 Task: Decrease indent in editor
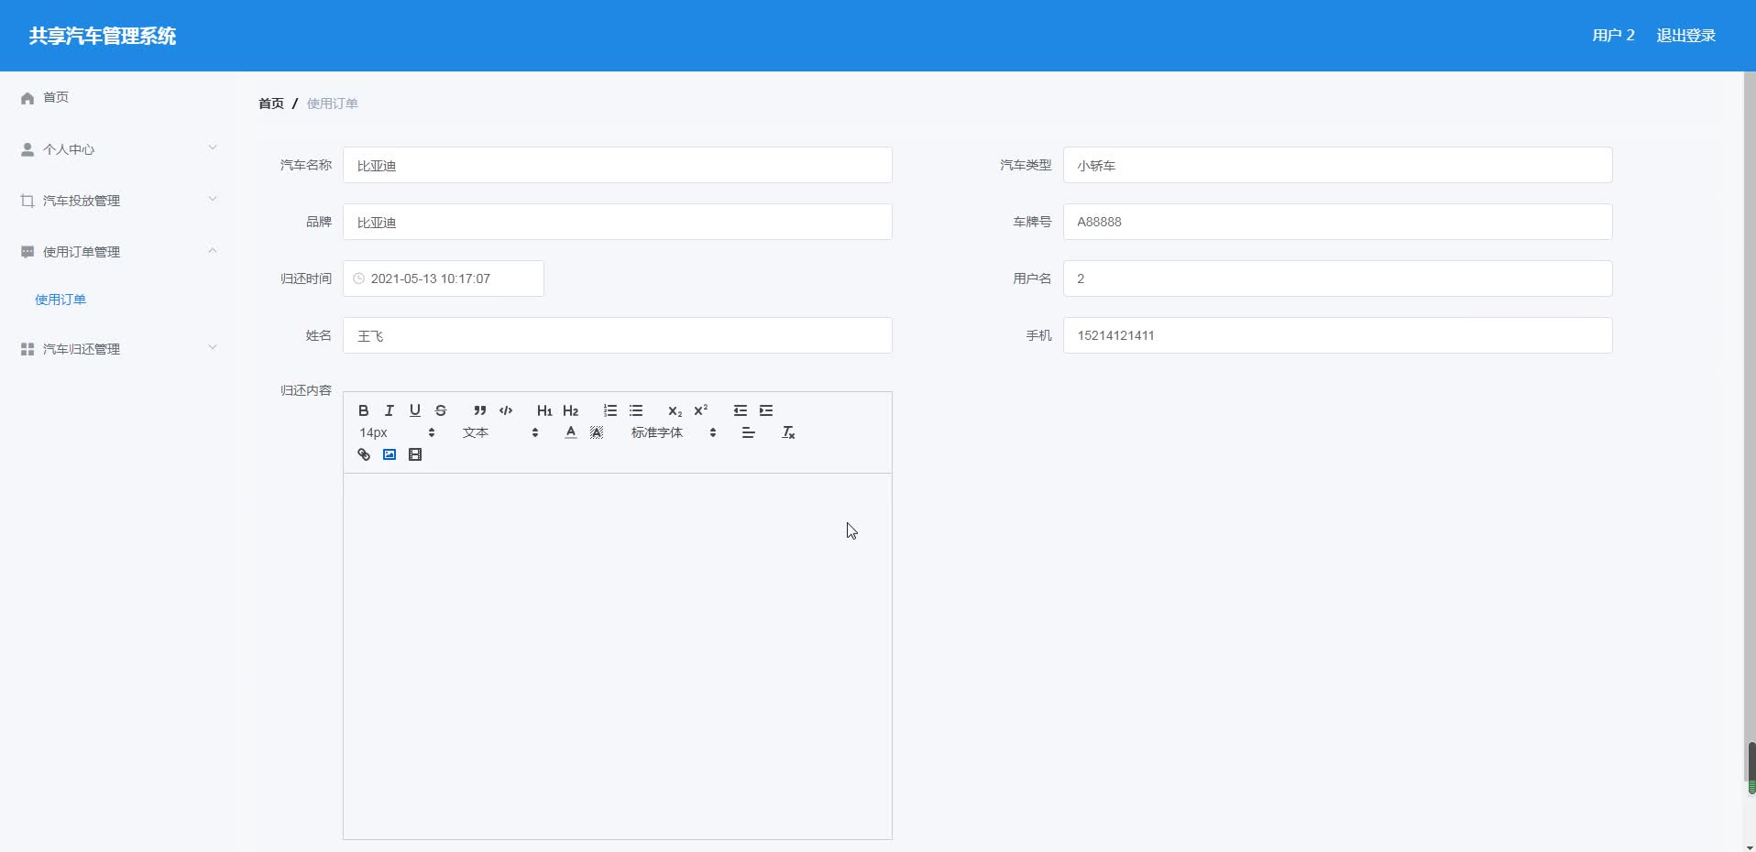[x=741, y=410]
